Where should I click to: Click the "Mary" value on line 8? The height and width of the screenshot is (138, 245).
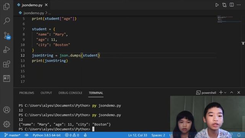point(60,34)
